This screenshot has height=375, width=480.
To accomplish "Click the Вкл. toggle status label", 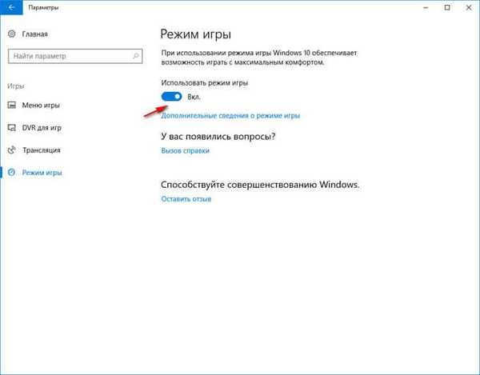I will click(194, 97).
